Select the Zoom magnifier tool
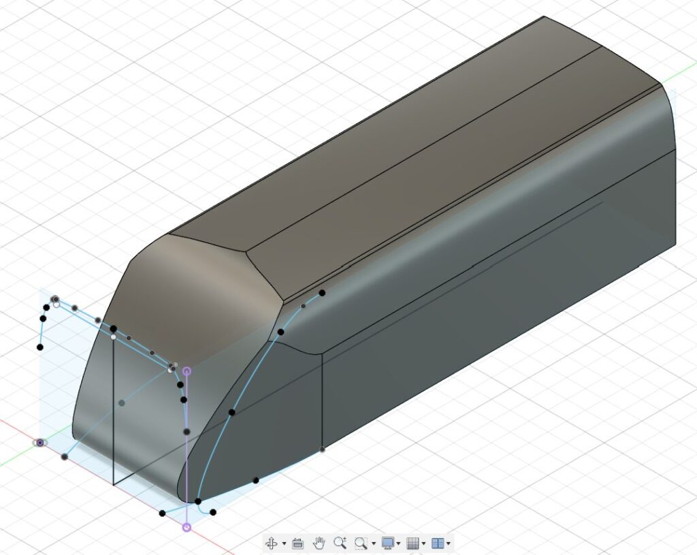Viewport: 697px width, 555px height. (x=340, y=543)
